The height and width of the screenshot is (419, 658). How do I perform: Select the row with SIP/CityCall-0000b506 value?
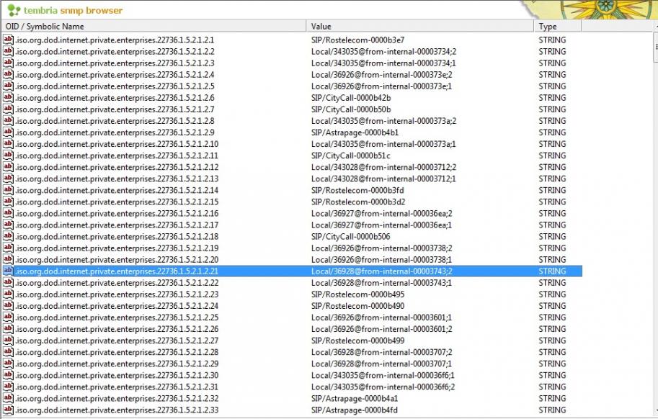[x=292, y=236]
